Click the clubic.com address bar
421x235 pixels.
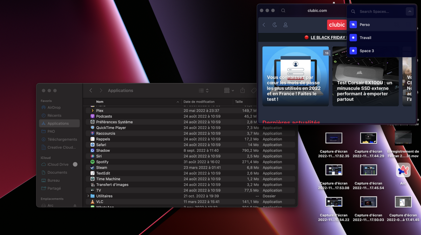click(x=317, y=11)
